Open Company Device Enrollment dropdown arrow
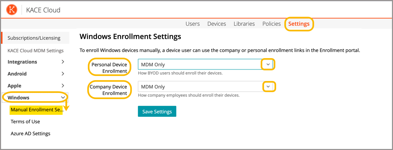Screen dimensions: 393x150 point(268,87)
